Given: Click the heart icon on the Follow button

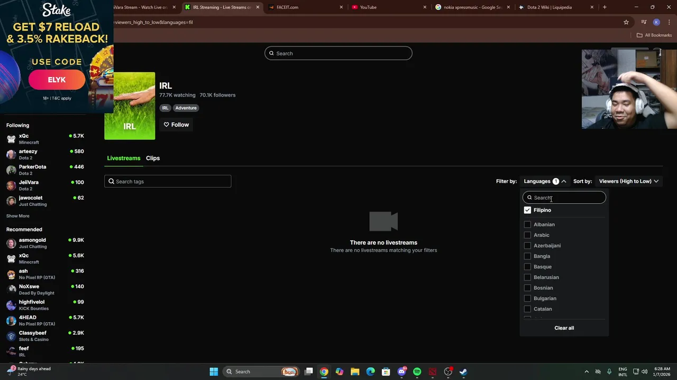Looking at the screenshot, I should [x=166, y=125].
